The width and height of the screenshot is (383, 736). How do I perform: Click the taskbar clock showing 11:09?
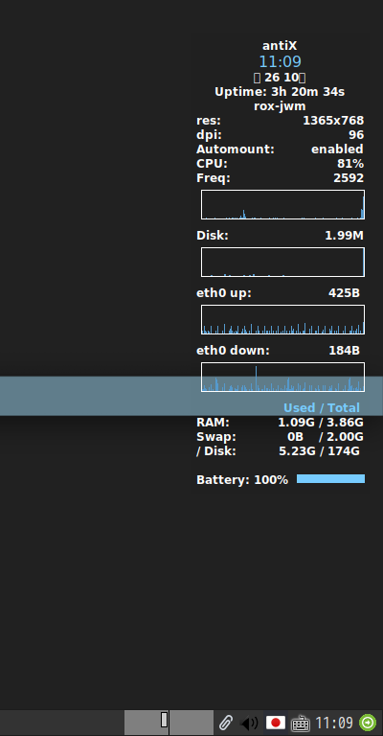(x=334, y=723)
